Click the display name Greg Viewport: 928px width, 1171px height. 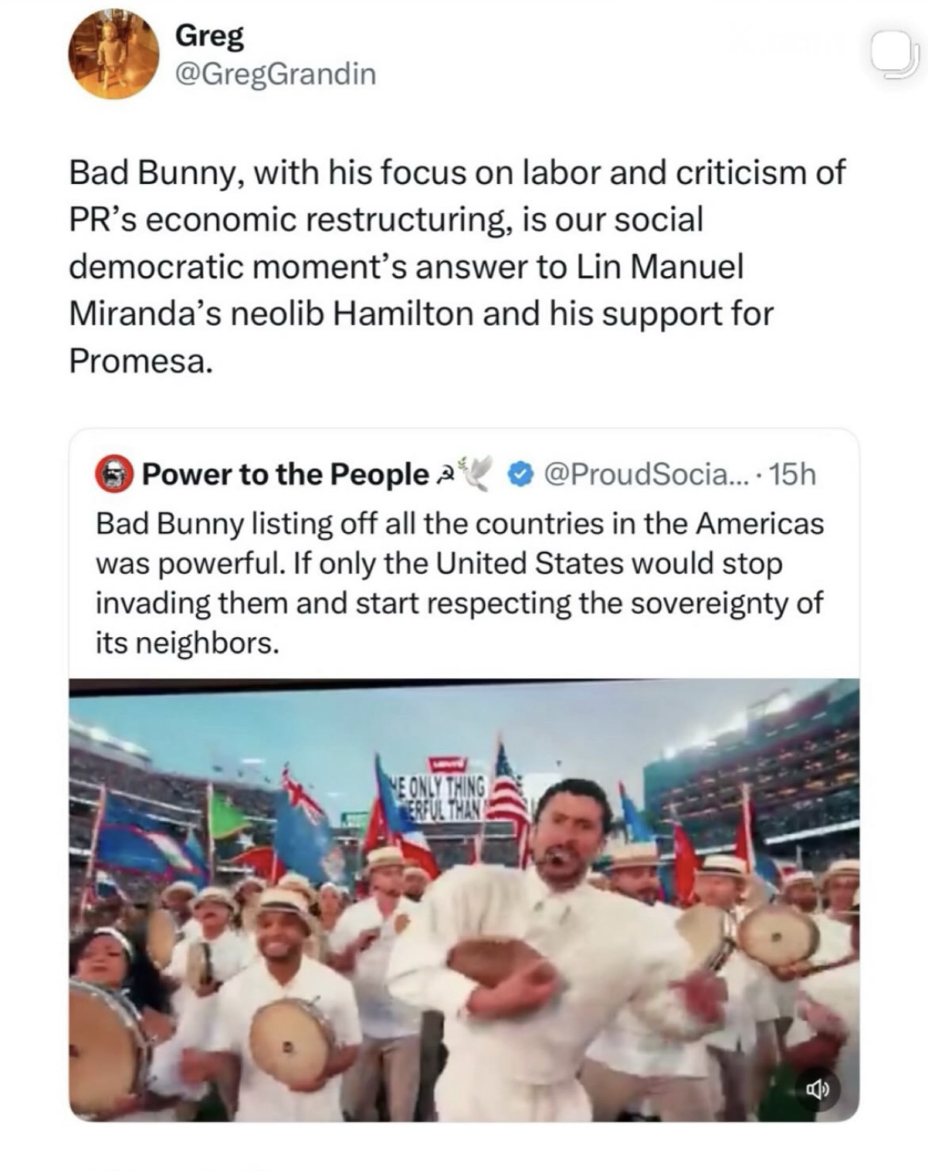click(x=209, y=36)
